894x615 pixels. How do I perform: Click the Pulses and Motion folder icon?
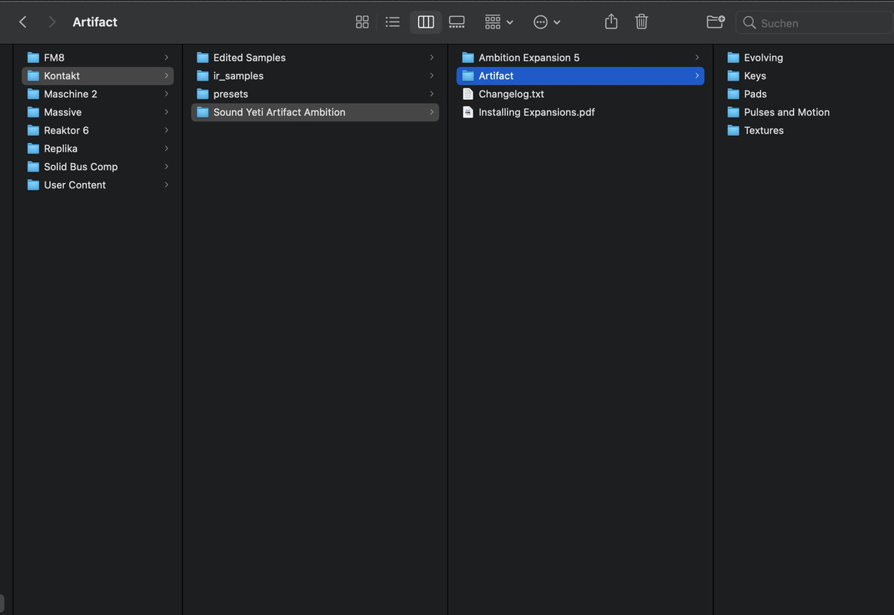[x=733, y=112]
